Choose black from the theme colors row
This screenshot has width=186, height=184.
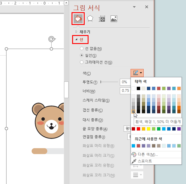[x=138, y=88]
